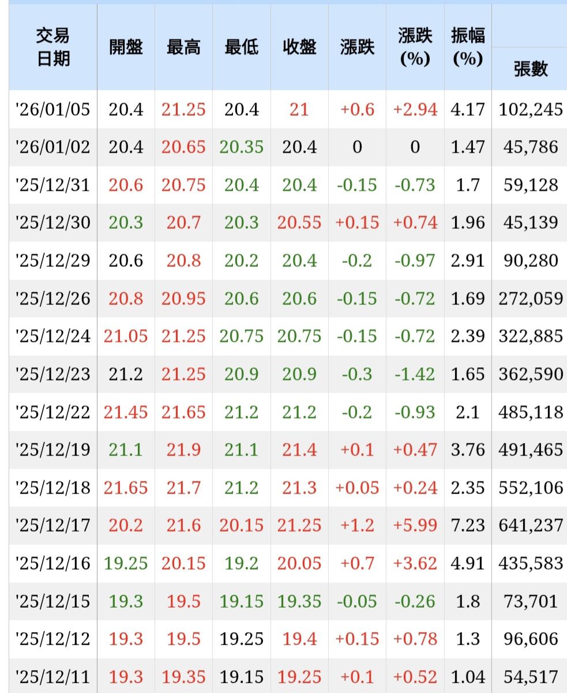Image resolution: width=567 pixels, height=693 pixels.
Task: Click the 張數 volume column header
Action: (530, 69)
